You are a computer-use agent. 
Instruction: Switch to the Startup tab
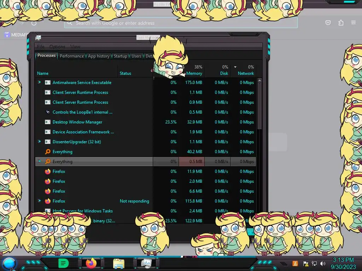click(120, 56)
